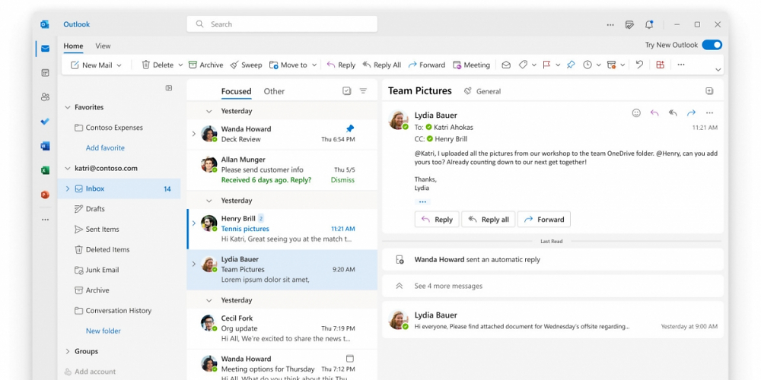Collapse the katri@contoso.com account
Viewport: 761px width, 380px height.
point(68,169)
